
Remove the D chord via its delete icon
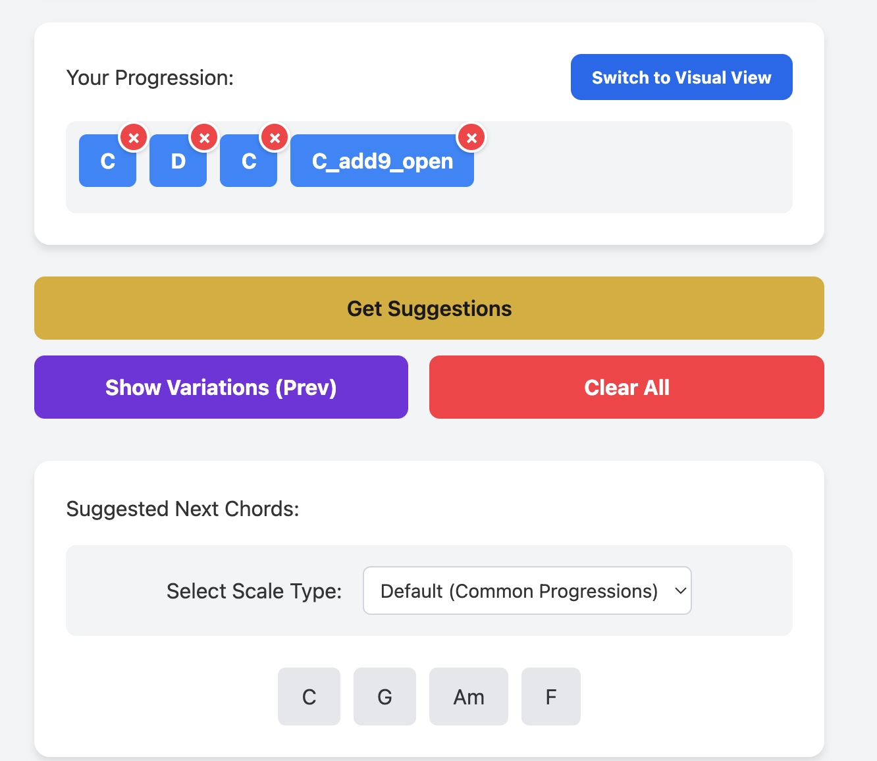coord(205,137)
